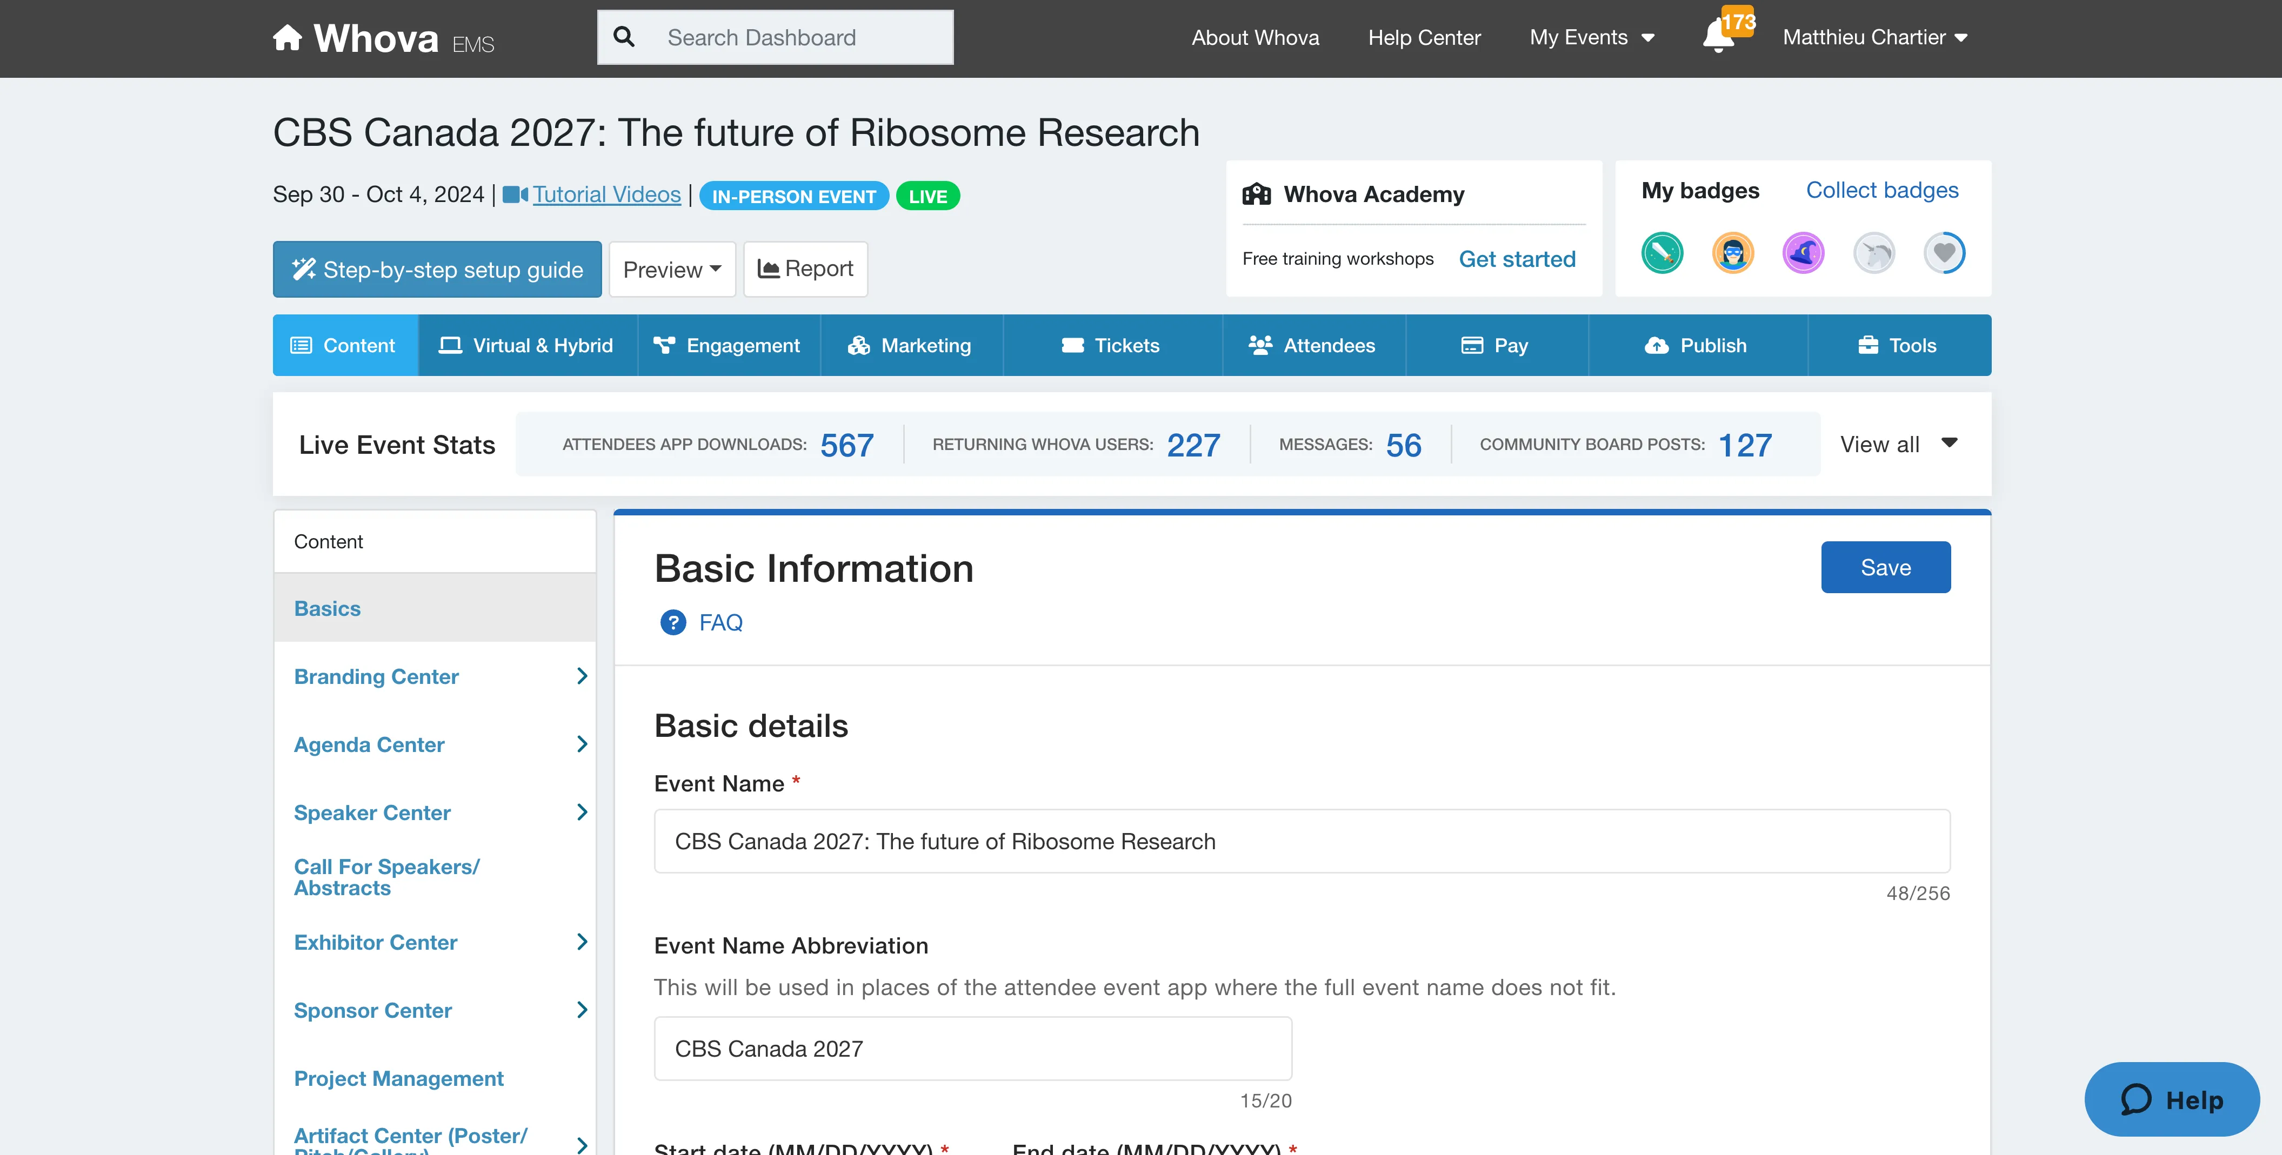Open the Preview dropdown
The image size is (2282, 1155).
(672, 269)
